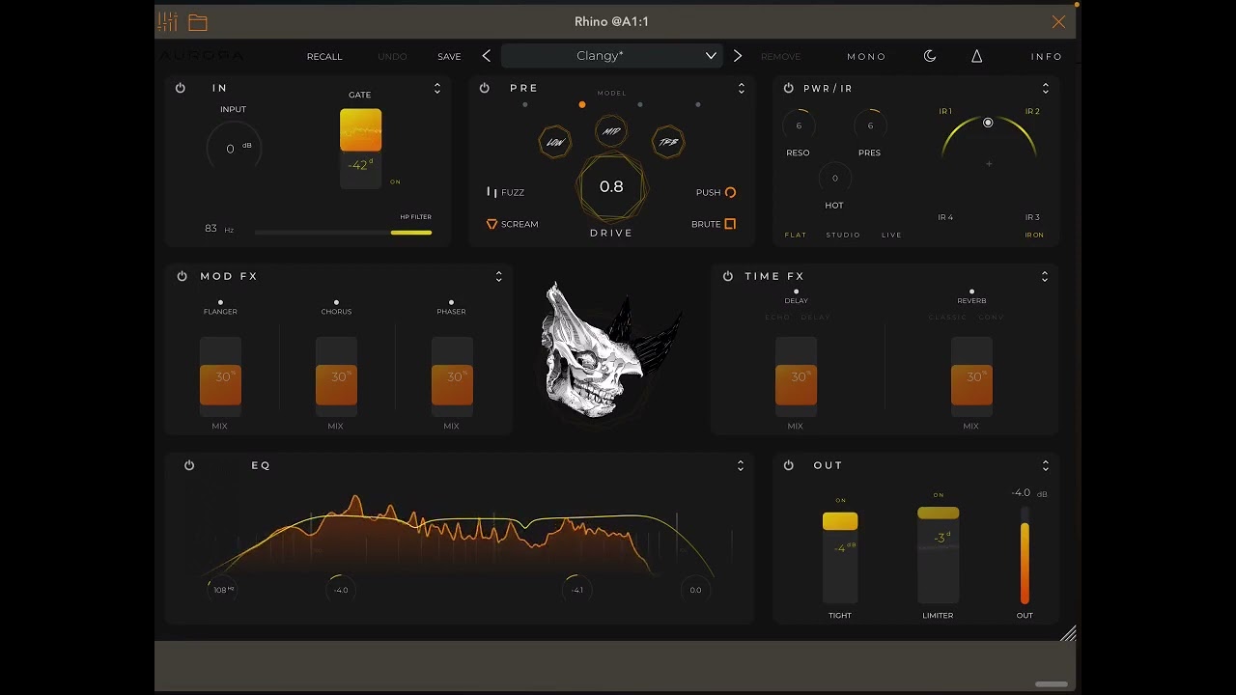The height and width of the screenshot is (695, 1236).
Task: Go to next preset with right arrow
Action: tap(738, 56)
